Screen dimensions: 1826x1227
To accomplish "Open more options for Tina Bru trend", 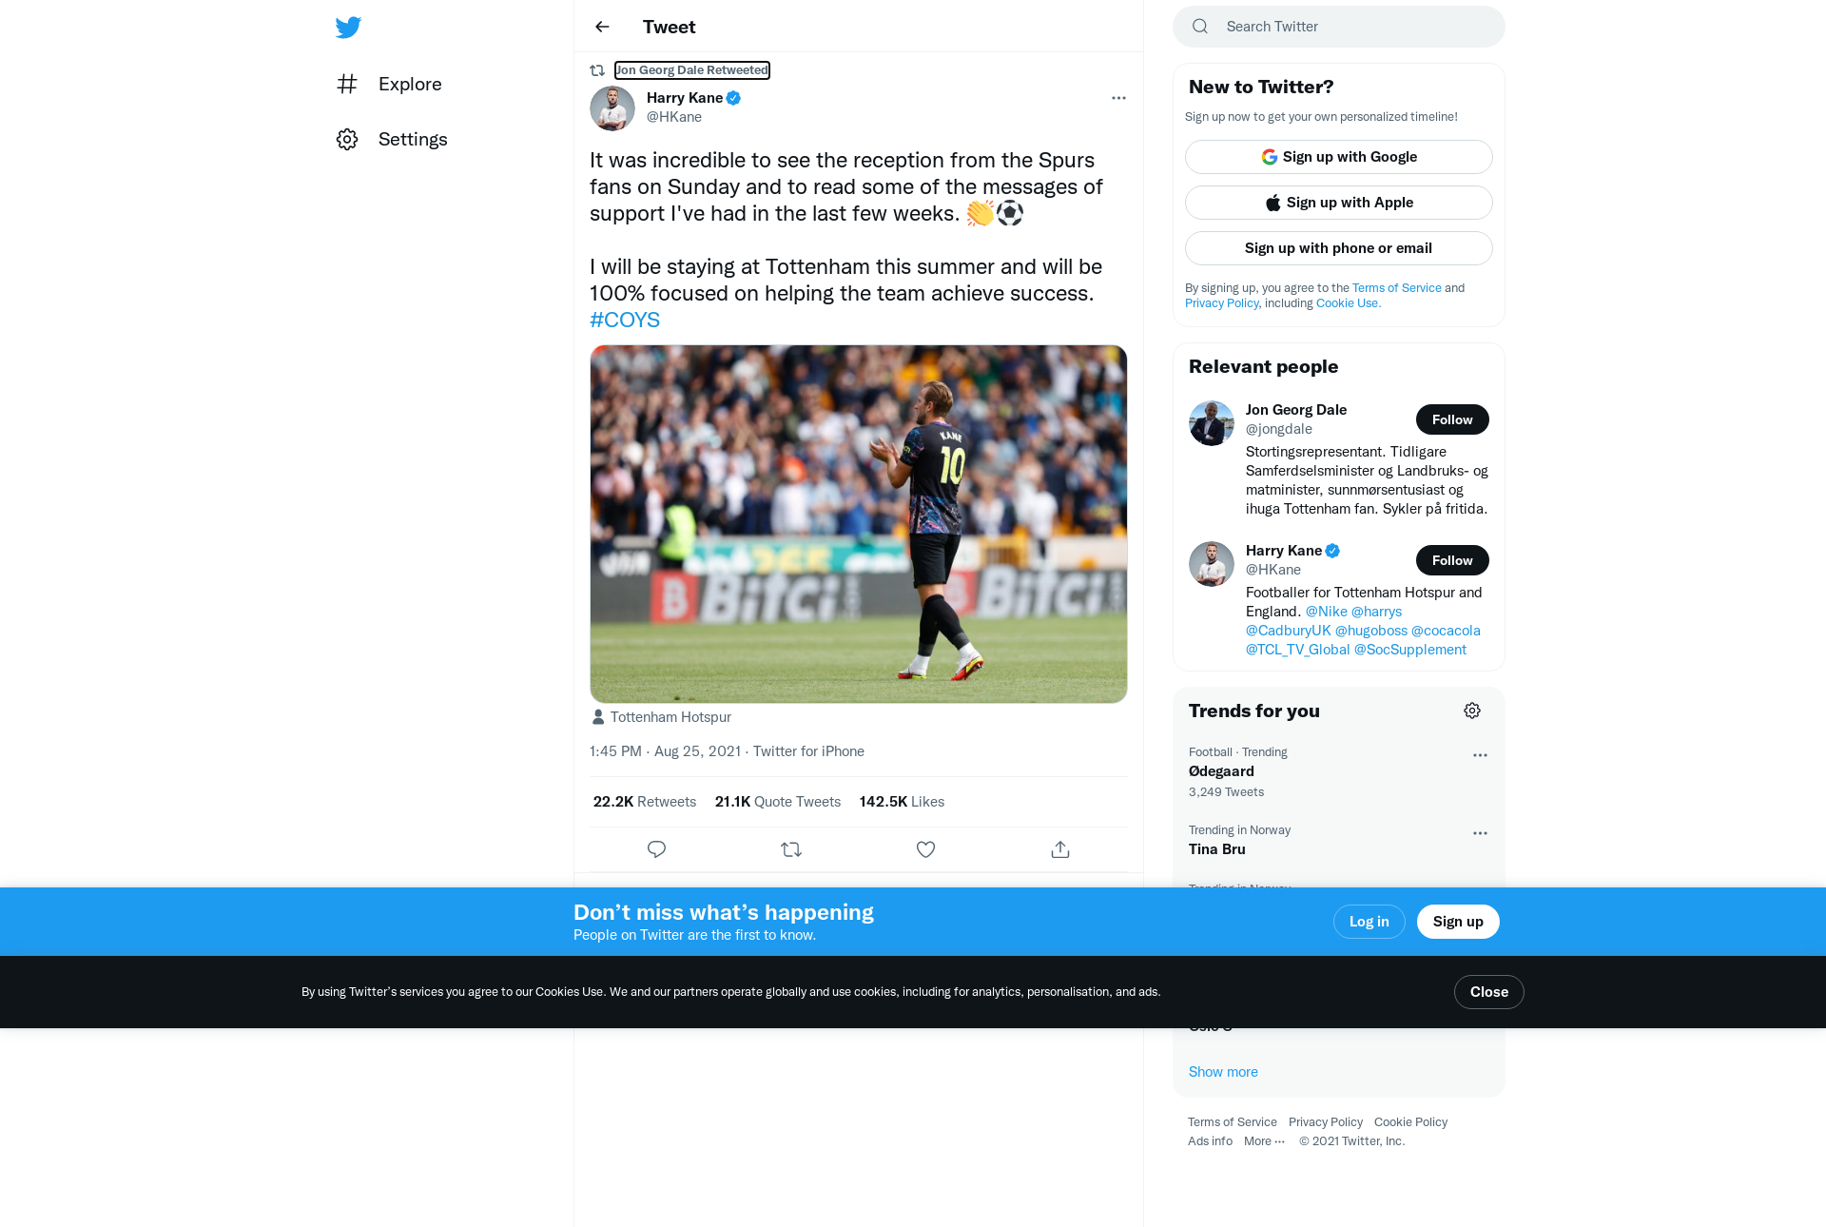I will point(1480,833).
